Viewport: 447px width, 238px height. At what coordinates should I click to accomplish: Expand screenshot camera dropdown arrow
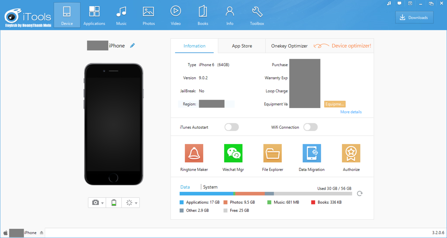click(102, 203)
